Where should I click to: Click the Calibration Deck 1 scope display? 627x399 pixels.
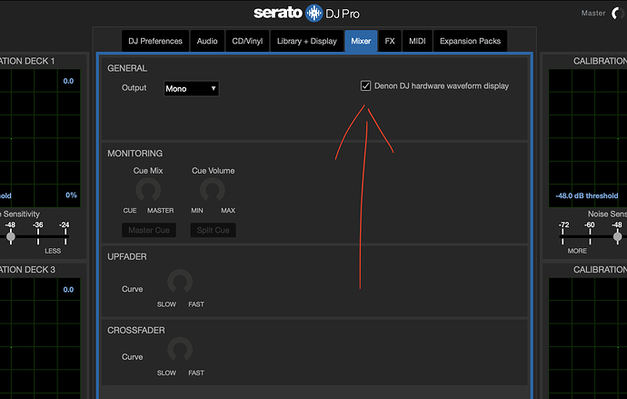click(40, 138)
